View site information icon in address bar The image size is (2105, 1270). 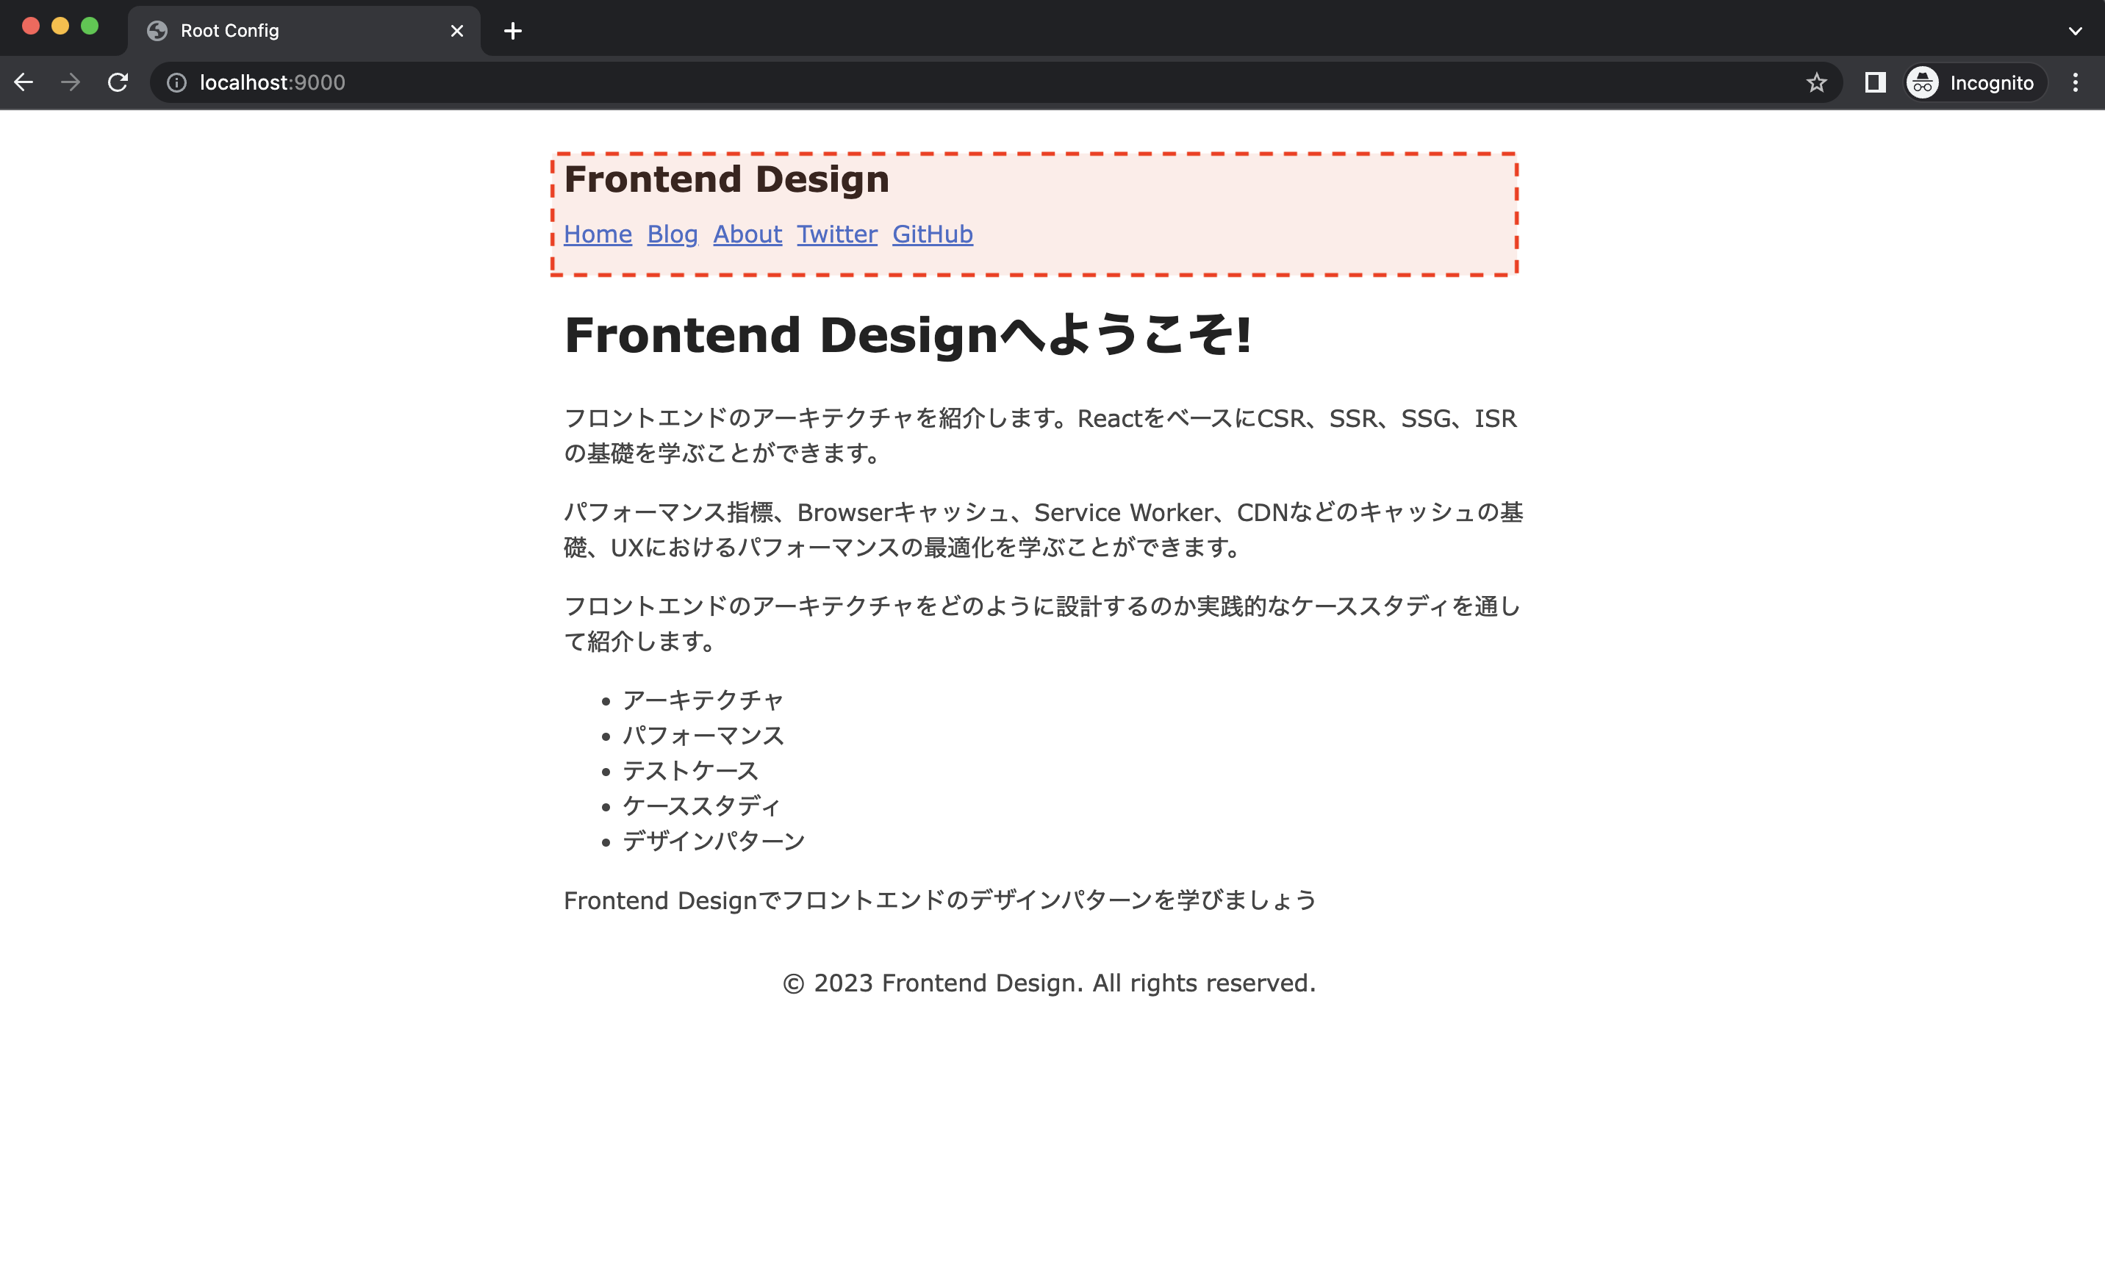[177, 83]
